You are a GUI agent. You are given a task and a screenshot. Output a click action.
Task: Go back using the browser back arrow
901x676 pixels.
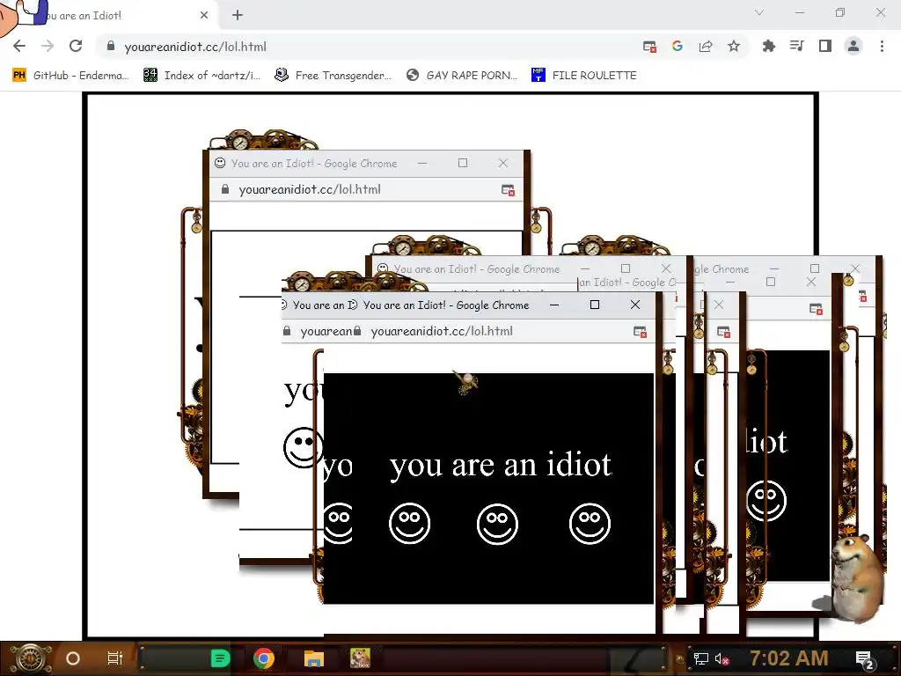[x=19, y=46]
